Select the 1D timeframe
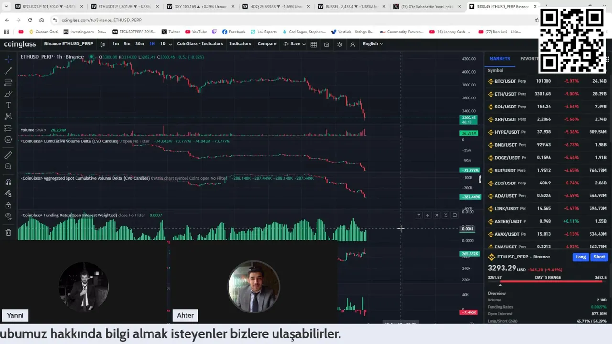Screen dimensions: 612x344 tap(163, 43)
